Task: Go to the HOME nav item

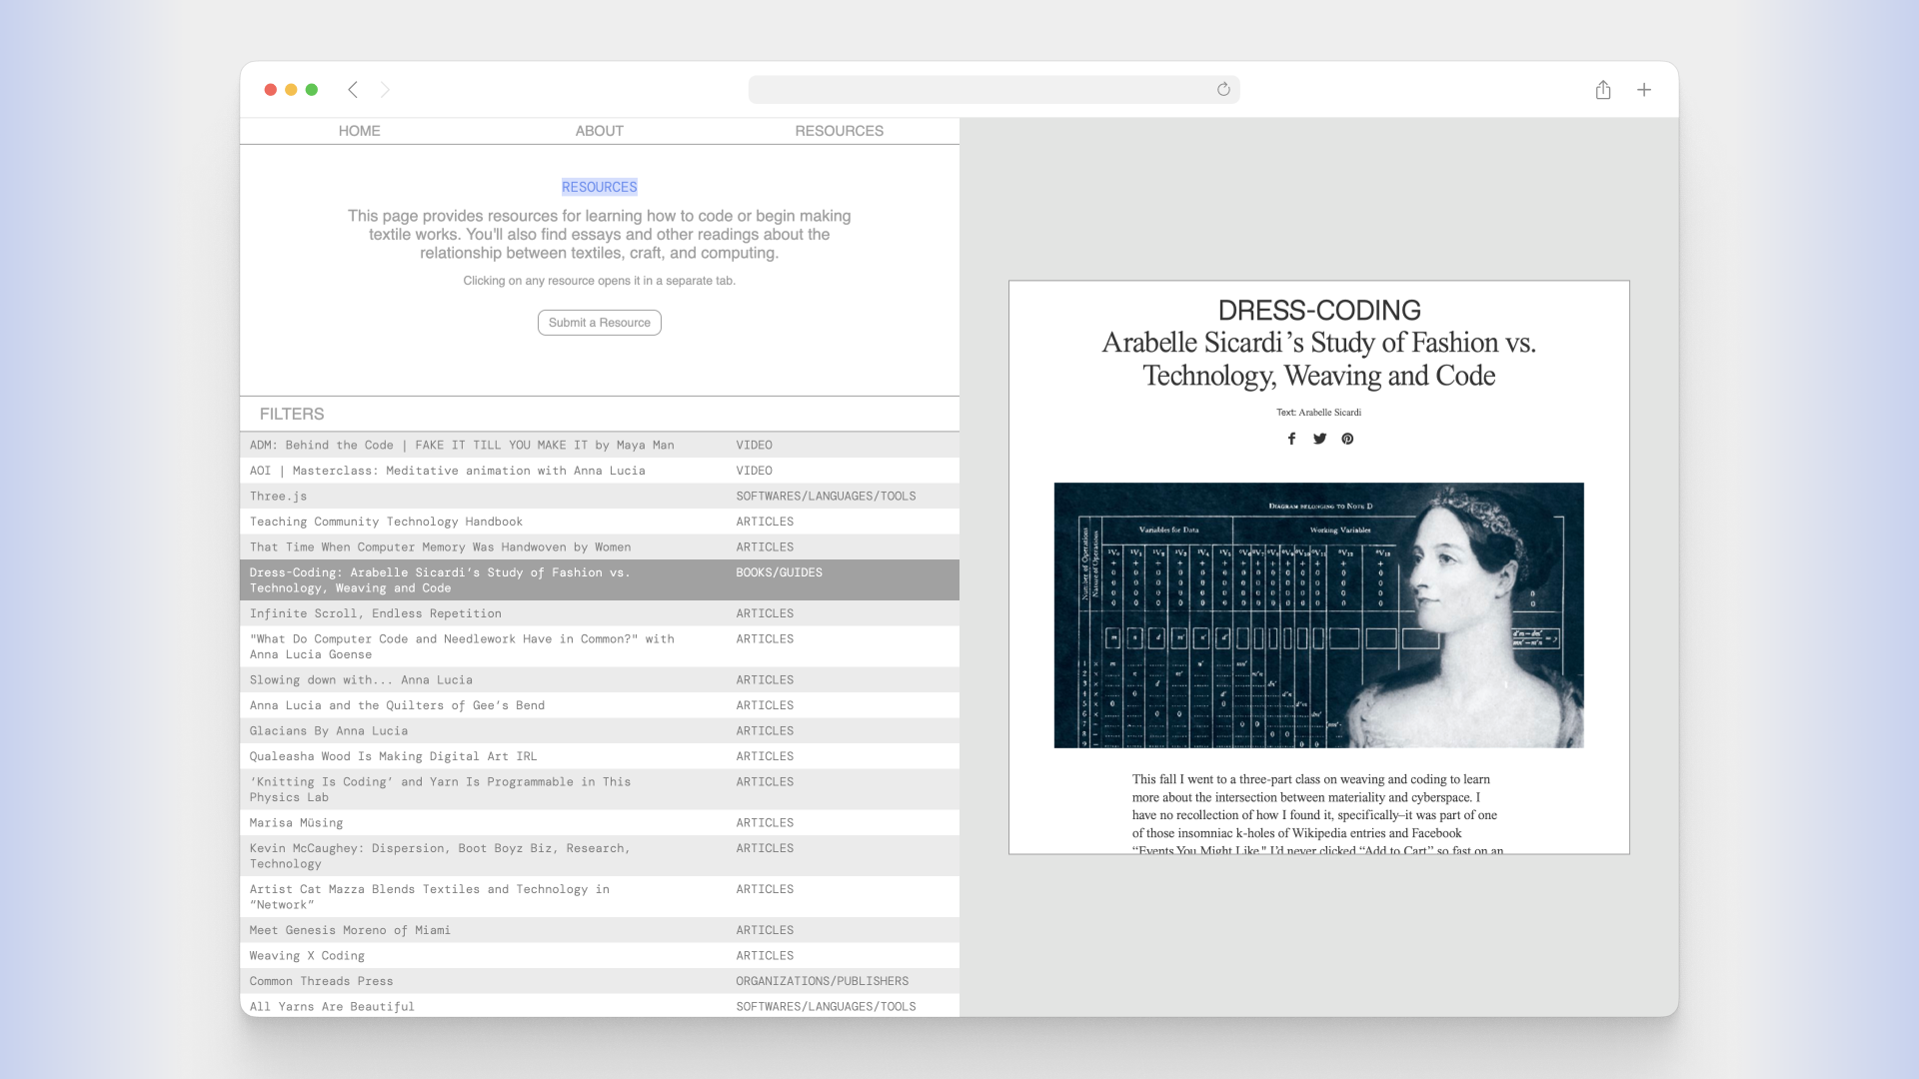Action: pos(359,131)
